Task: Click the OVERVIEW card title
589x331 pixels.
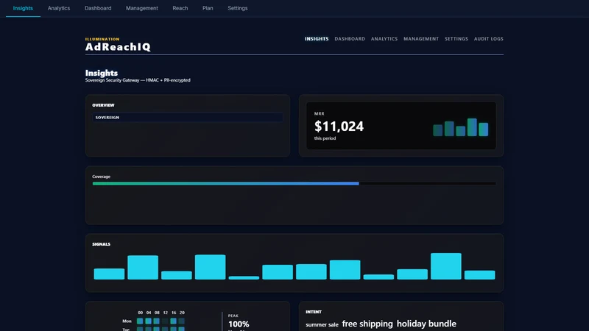Action: [x=103, y=105]
